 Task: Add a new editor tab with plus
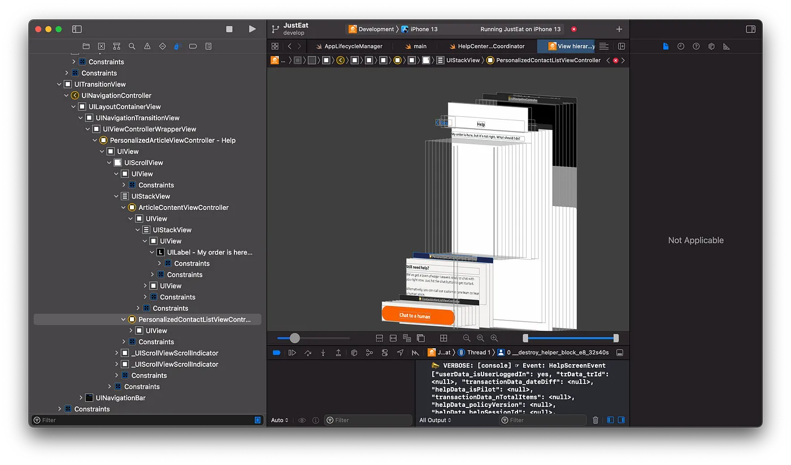619,29
